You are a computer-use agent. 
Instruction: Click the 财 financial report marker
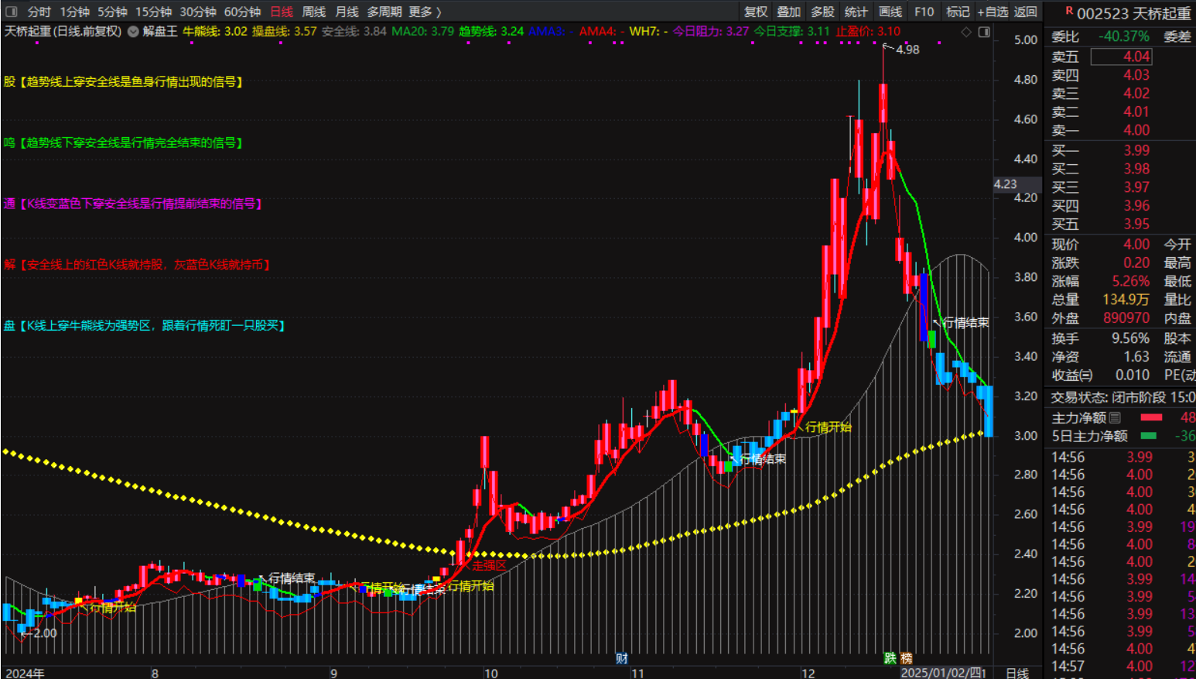tap(622, 658)
